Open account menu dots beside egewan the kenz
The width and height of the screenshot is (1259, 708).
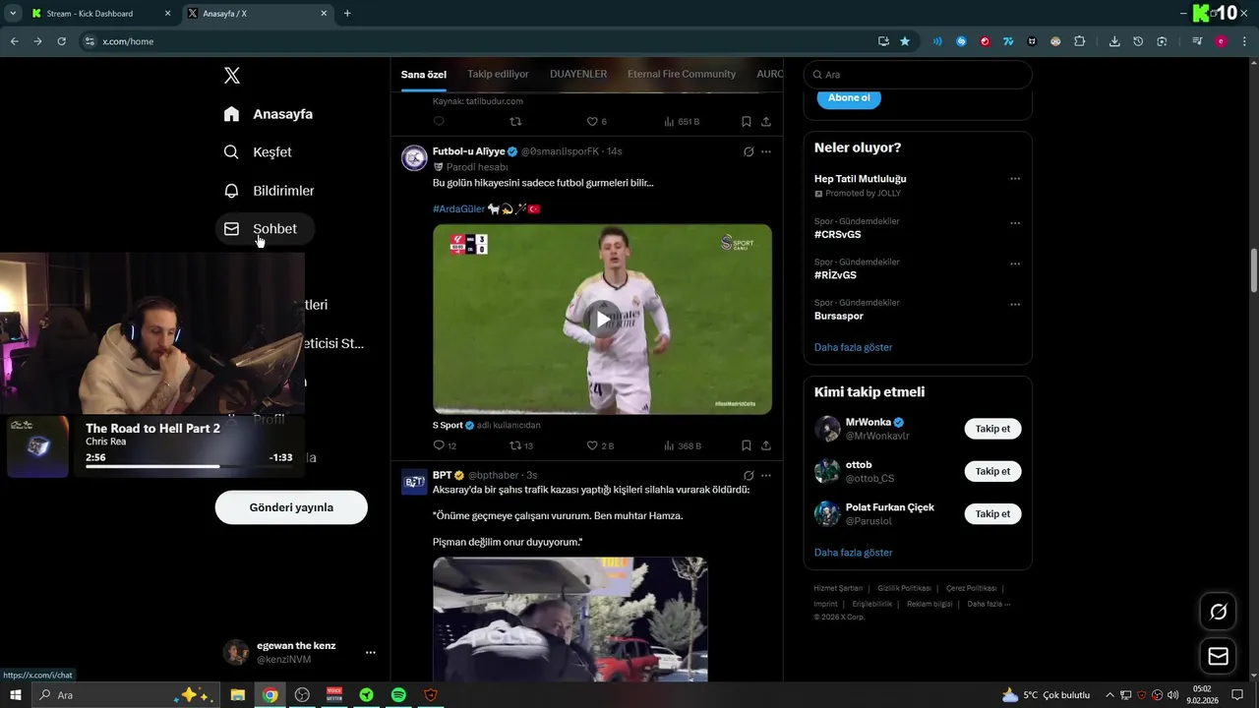point(371,652)
